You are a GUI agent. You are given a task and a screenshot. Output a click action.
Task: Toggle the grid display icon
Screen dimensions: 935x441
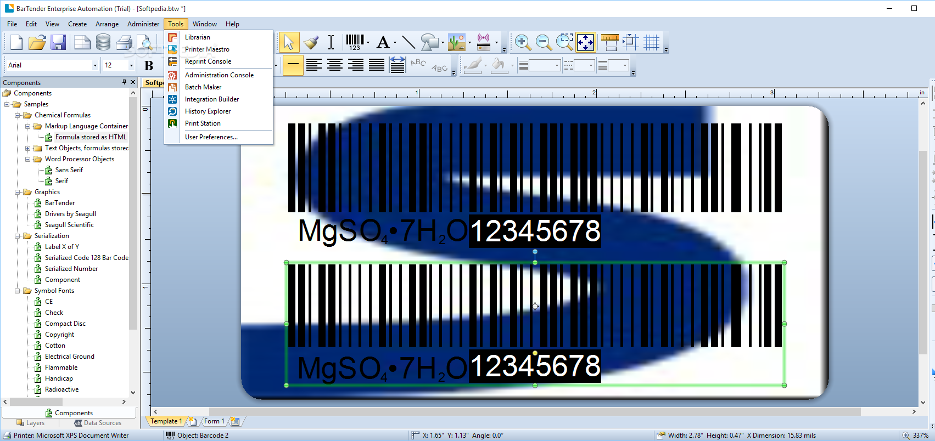652,42
